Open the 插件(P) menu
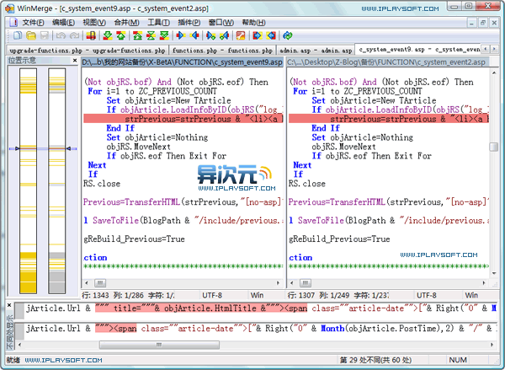505x370 pixels. pos(189,22)
